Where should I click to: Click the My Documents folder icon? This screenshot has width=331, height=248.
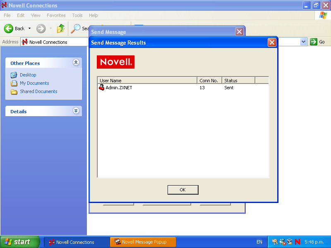14,83
